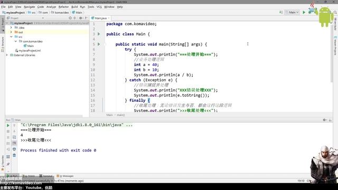Hide the Project tool window
The image size is (338, 190).
pos(86,18)
